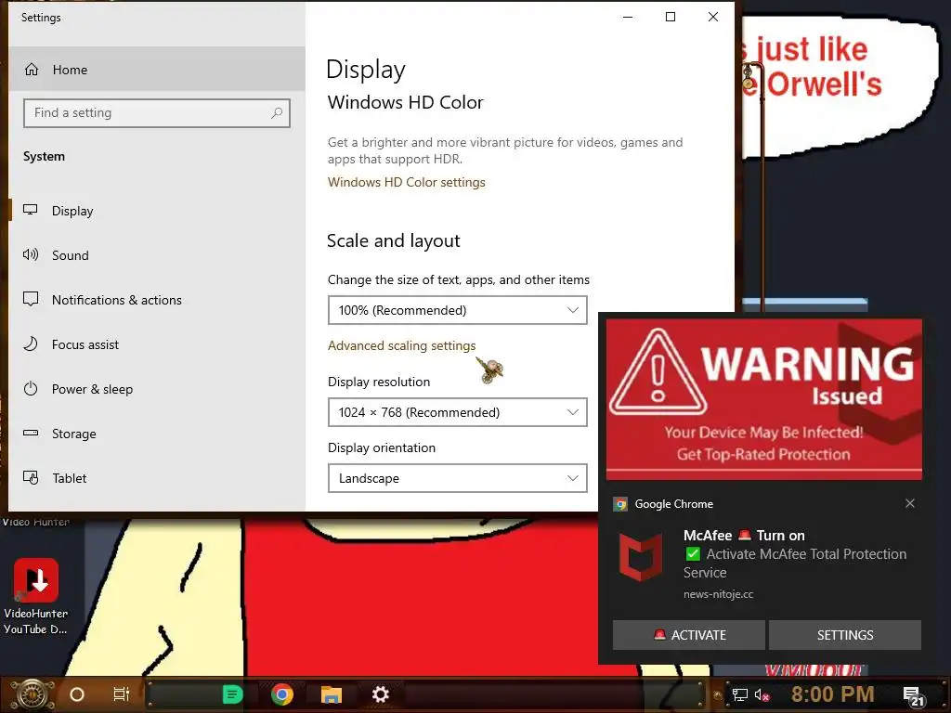Viewport: 951px width, 713px height.
Task: Click the Sound speaker icon in sidebar
Action: point(31,254)
